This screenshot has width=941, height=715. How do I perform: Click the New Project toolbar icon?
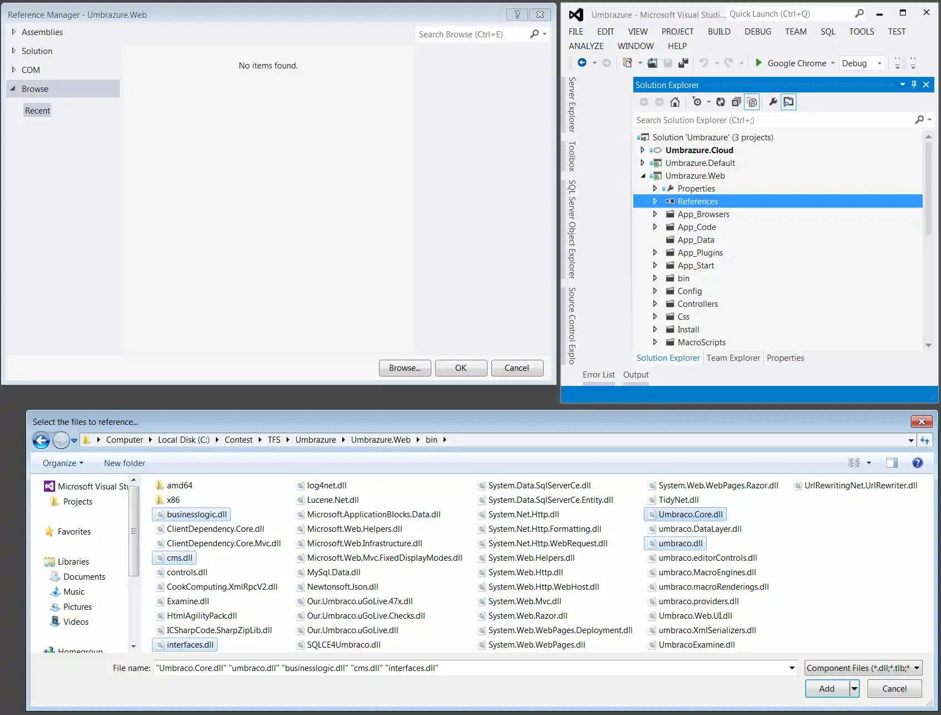point(627,63)
